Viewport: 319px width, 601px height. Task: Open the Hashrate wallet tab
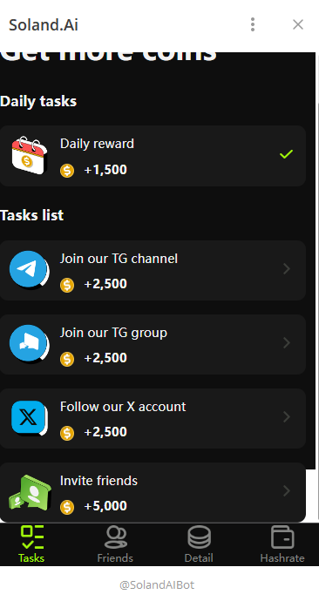point(282,544)
